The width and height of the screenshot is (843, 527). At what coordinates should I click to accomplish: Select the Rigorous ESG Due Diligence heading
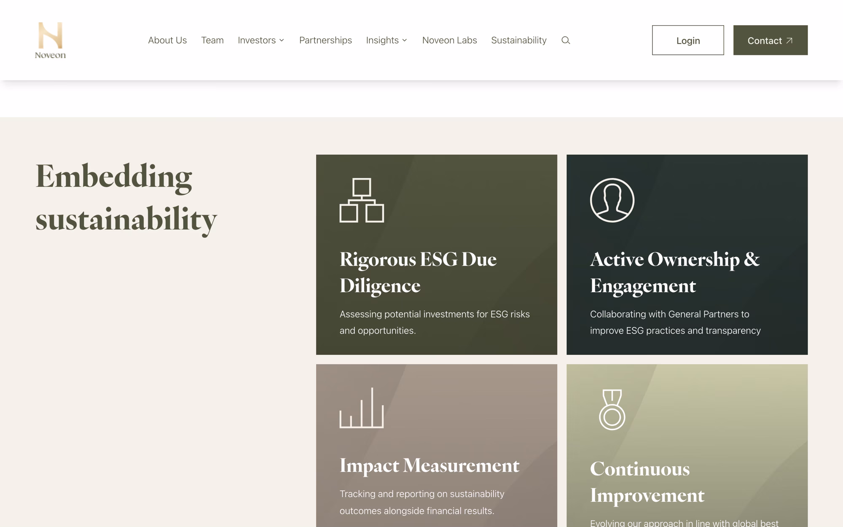pos(418,272)
